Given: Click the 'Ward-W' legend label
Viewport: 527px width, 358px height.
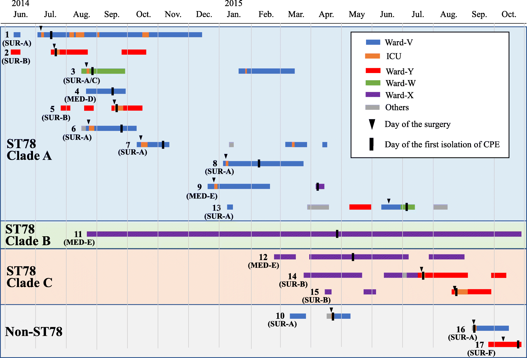Looking at the screenshot, I should pos(400,83).
